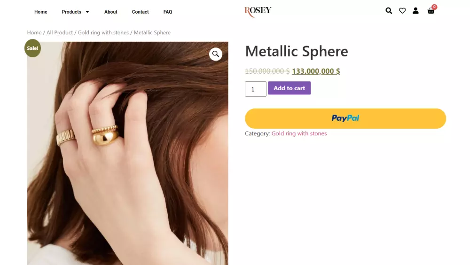The height and width of the screenshot is (265, 470).
Task: Open the Home menu item
Action: [41, 12]
